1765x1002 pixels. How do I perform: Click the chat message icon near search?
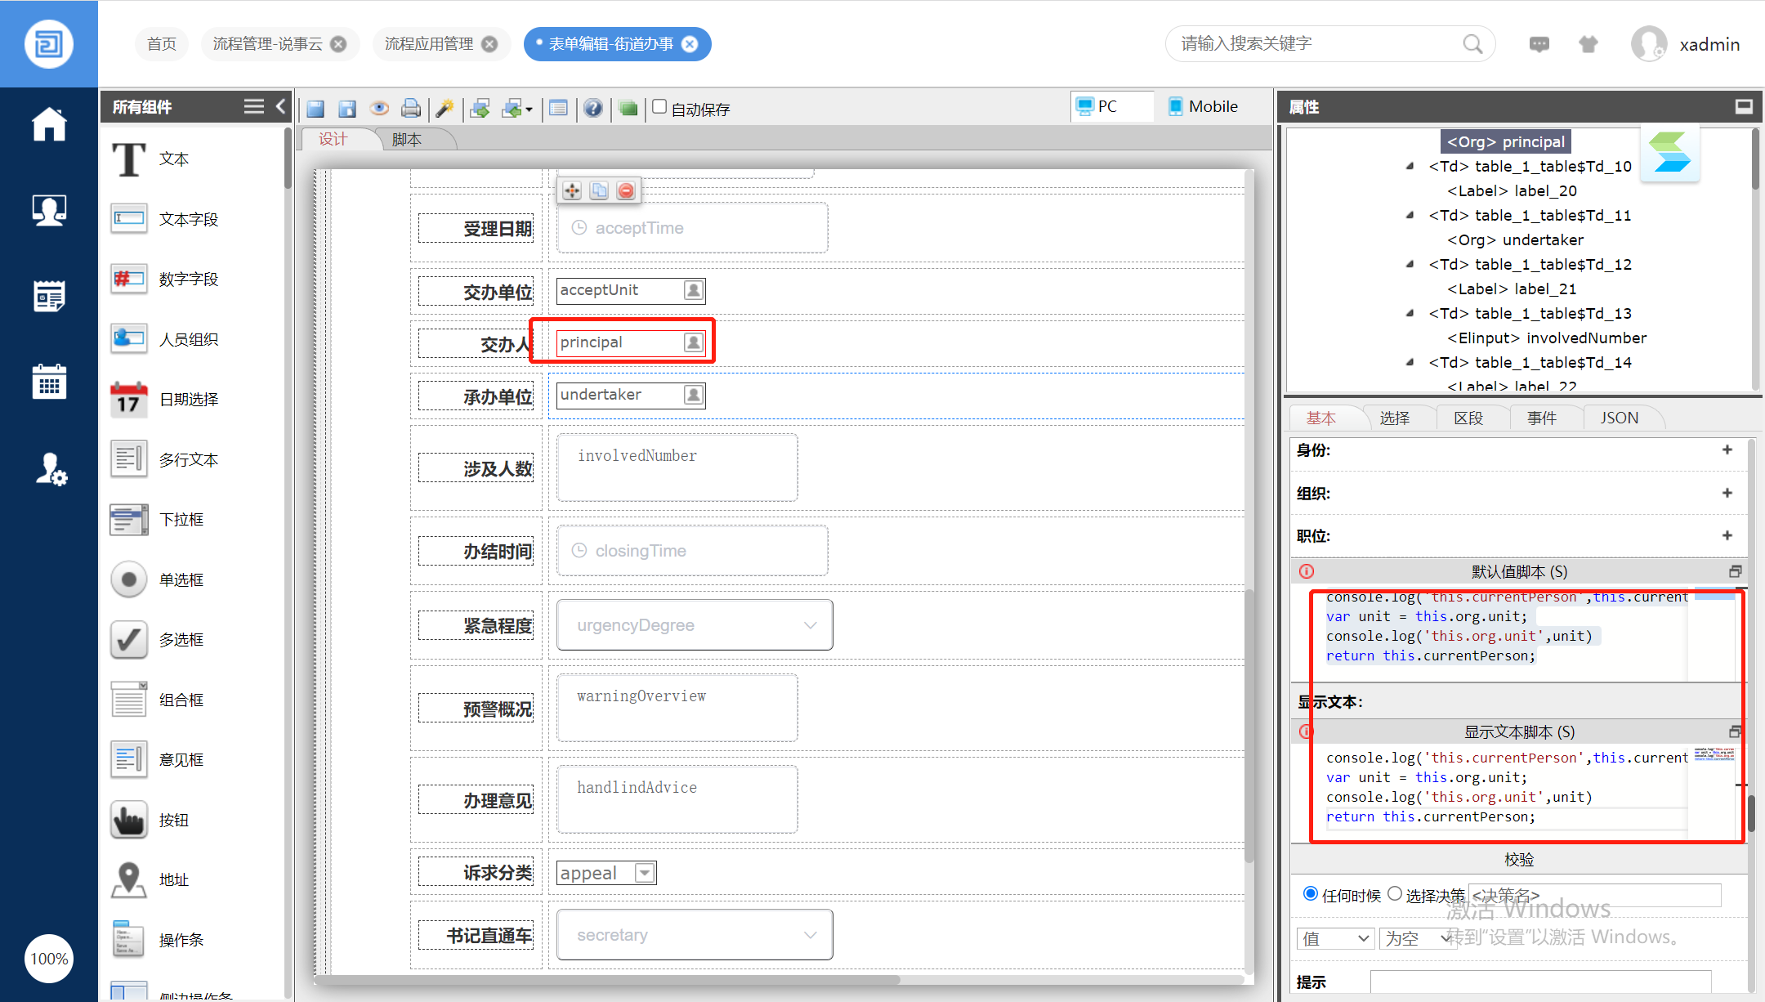click(1539, 44)
